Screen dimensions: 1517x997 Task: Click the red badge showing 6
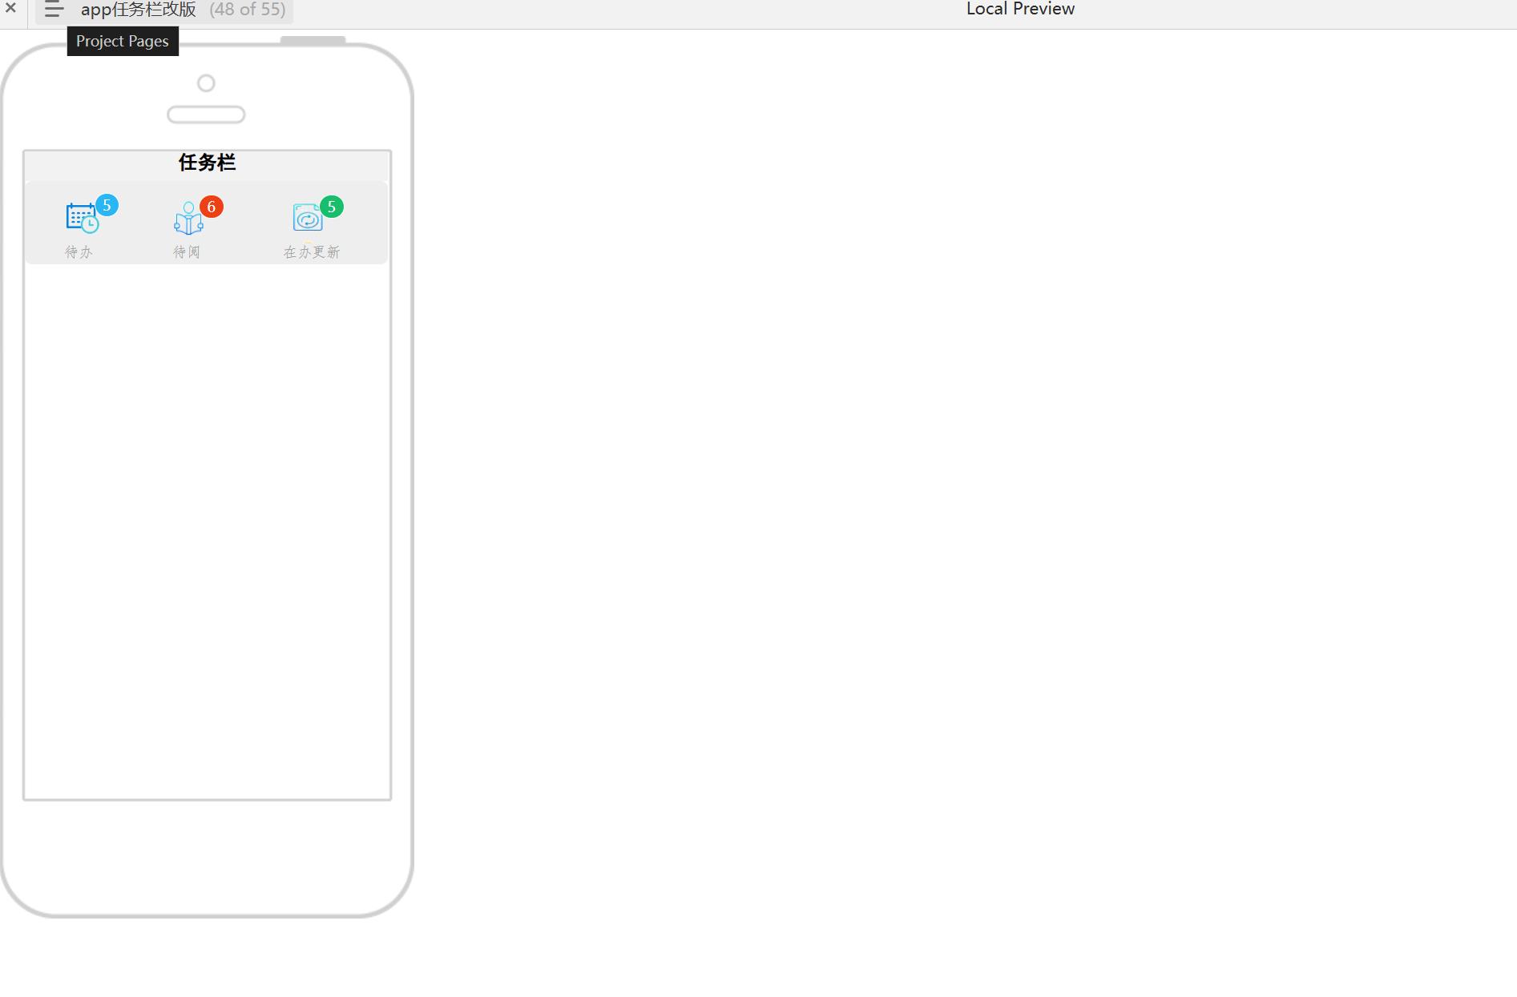(212, 207)
